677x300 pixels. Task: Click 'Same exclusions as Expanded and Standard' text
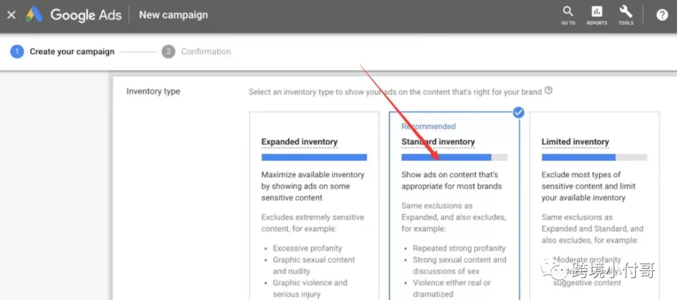pyautogui.click(x=592, y=229)
